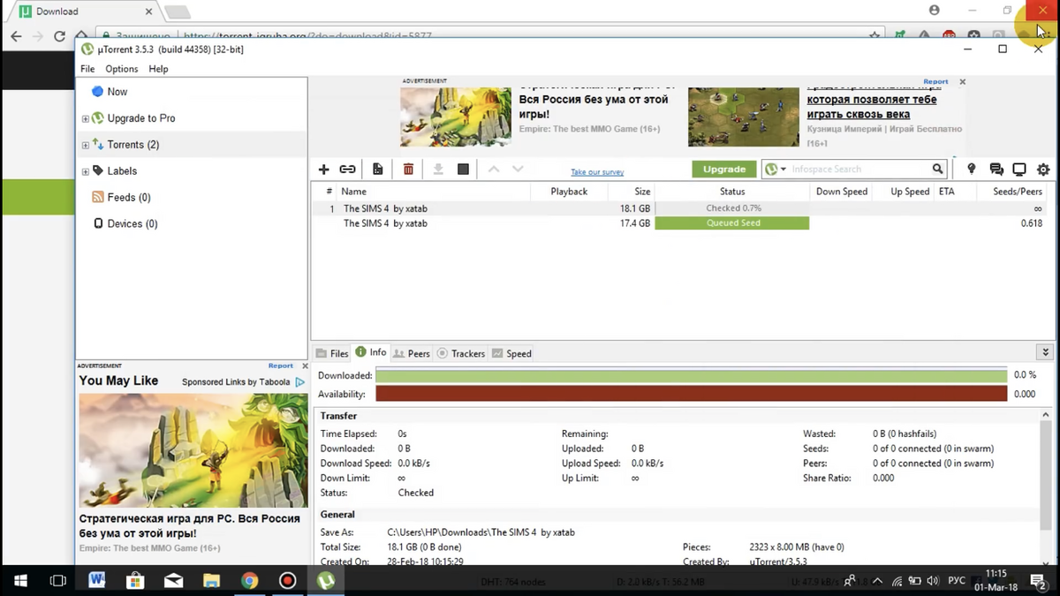
Task: Start the download arrow icon
Action: (x=438, y=170)
